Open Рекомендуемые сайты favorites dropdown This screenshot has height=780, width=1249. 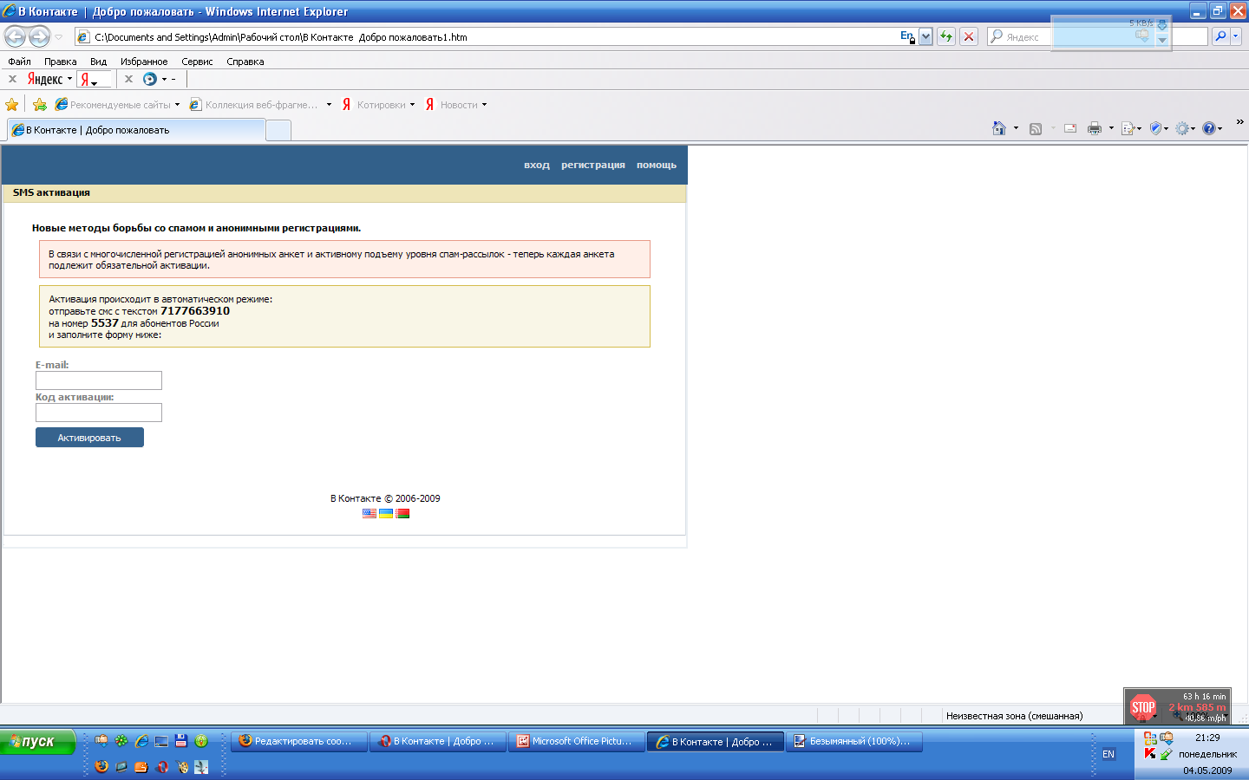coord(117,105)
